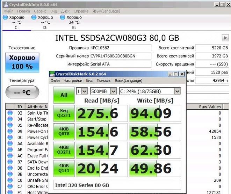This screenshot has width=231, height=194.
Task: Click the Intel 320 Series 80 GB comment field
Action: pos(117,185)
